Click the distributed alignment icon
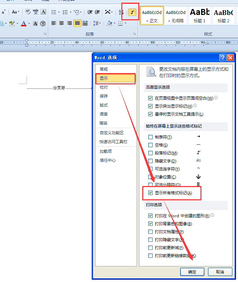Viewport: 238px width, 282px height. tap(85, 23)
